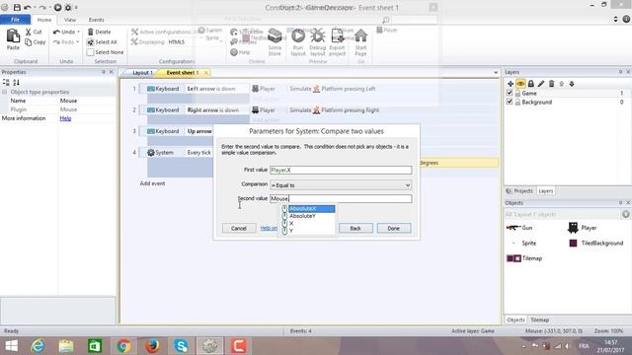
Task: Toggle the Background layer visibility checkbox
Action: [x=510, y=102]
